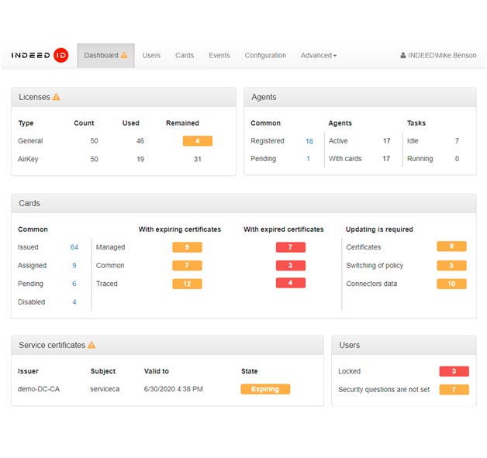This screenshot has width=487, height=458.
Task: Open Registered agents count 18
Action: (x=309, y=141)
